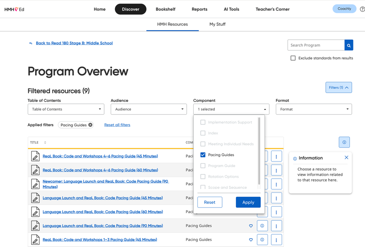Open the Bookshelf nav item
Screen dimensions: 365x247
166,9
